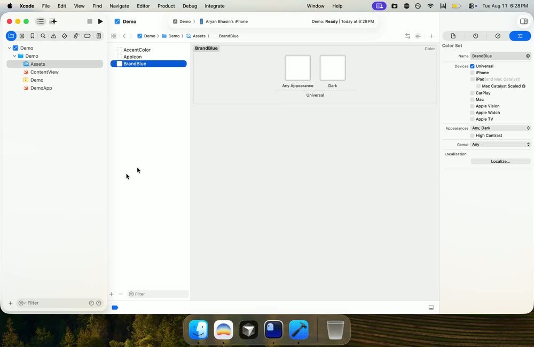Add an editor with the plus icon
Viewport: 534px width, 347px height.
tap(431, 36)
